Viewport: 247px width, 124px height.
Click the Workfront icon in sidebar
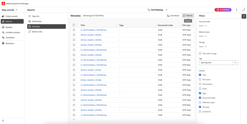point(3,44)
